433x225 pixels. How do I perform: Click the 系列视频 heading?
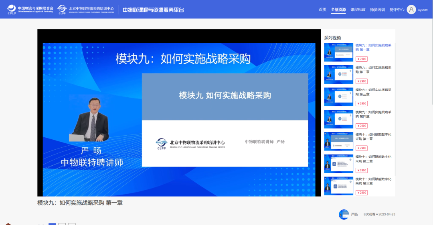pos(332,38)
